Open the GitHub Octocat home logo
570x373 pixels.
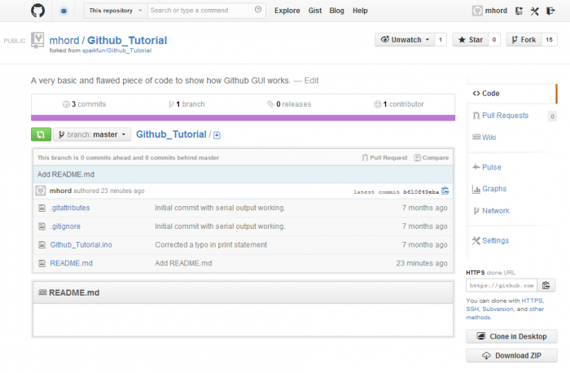pyautogui.click(x=37, y=11)
